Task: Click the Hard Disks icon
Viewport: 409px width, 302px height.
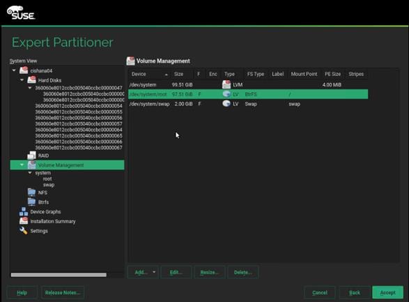Action: pyautogui.click(x=31, y=80)
